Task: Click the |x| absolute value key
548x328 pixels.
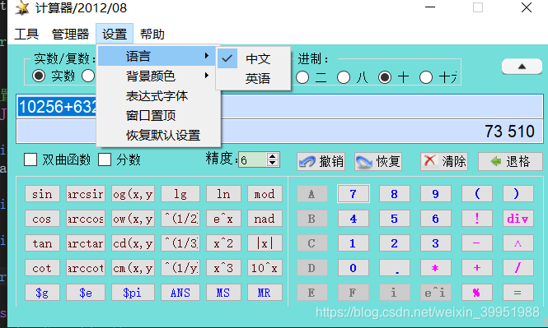Action: pyautogui.click(x=265, y=243)
